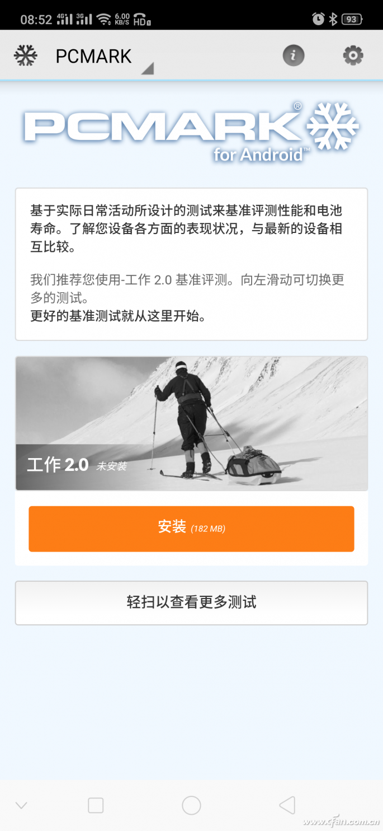383x831 pixels.
Task: Tap the Bluetooth status bar icon
Action: (x=333, y=19)
